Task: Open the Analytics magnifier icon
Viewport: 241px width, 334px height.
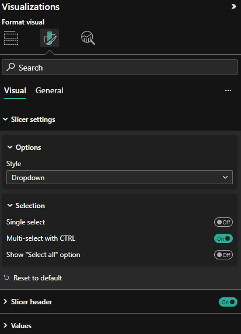Action: pyautogui.click(x=88, y=38)
